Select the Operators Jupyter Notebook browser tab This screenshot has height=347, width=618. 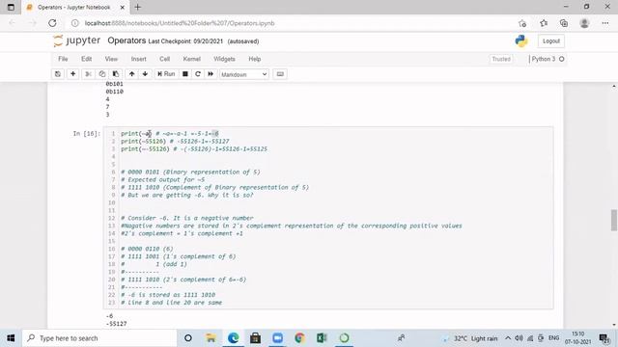click(74, 7)
